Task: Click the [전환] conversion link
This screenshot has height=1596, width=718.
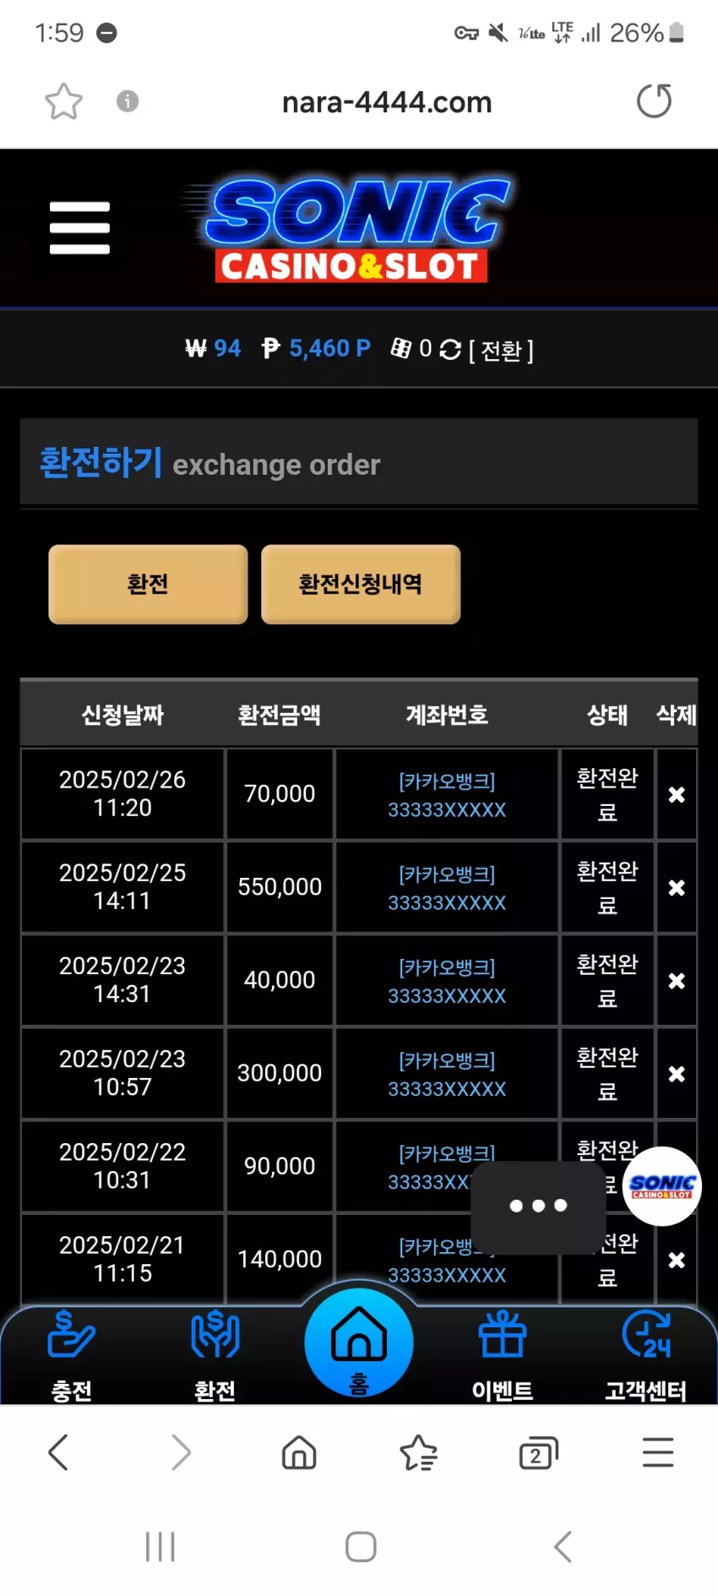Action: tap(501, 351)
